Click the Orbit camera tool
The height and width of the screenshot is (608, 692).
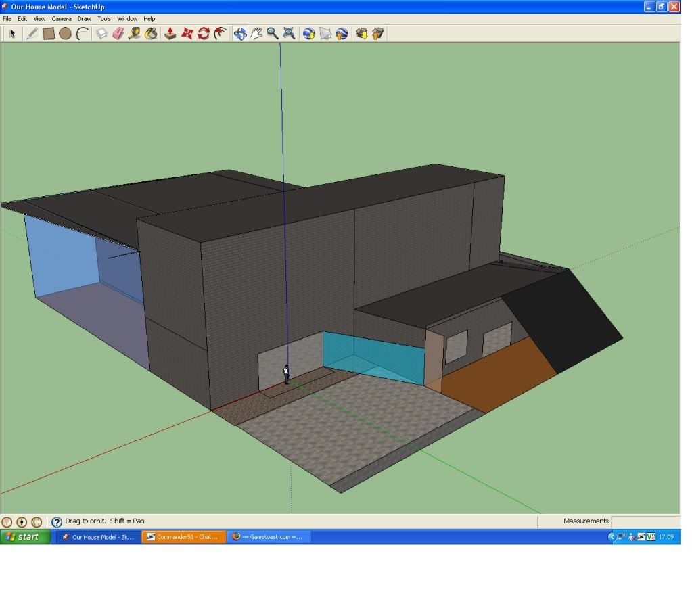tap(240, 34)
